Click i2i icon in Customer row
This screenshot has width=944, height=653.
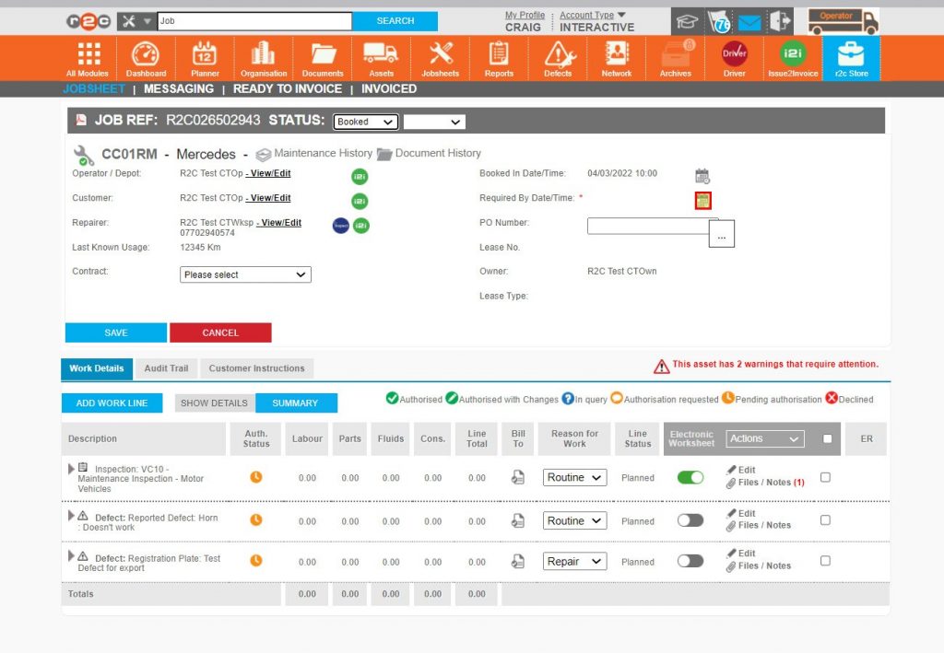(x=360, y=201)
